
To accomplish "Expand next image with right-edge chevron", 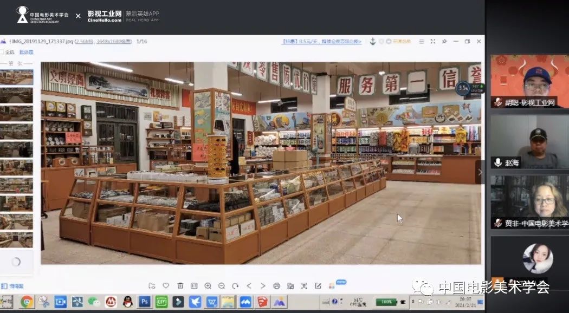I will pyautogui.click(x=479, y=172).
